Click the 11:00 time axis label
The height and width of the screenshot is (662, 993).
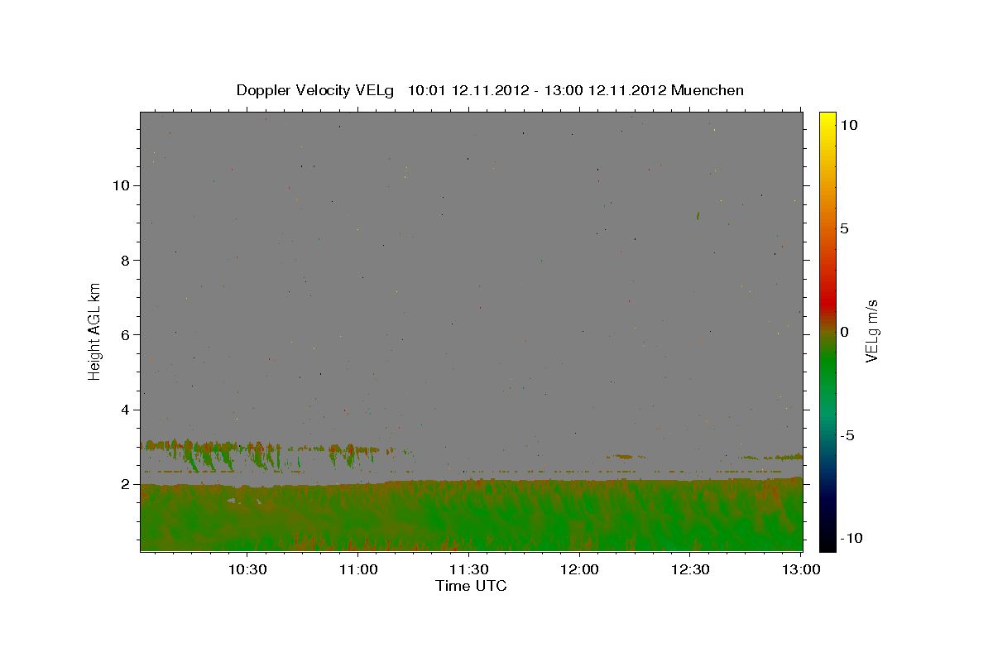(358, 569)
